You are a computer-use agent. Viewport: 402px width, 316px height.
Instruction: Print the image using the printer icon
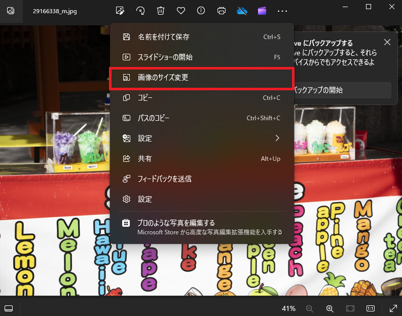tap(221, 11)
